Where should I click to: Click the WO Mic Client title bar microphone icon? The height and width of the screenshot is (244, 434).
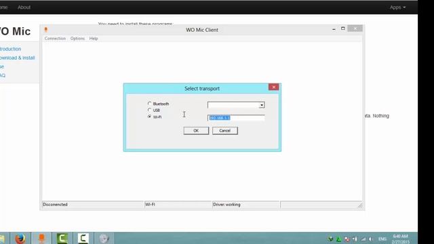(46, 30)
